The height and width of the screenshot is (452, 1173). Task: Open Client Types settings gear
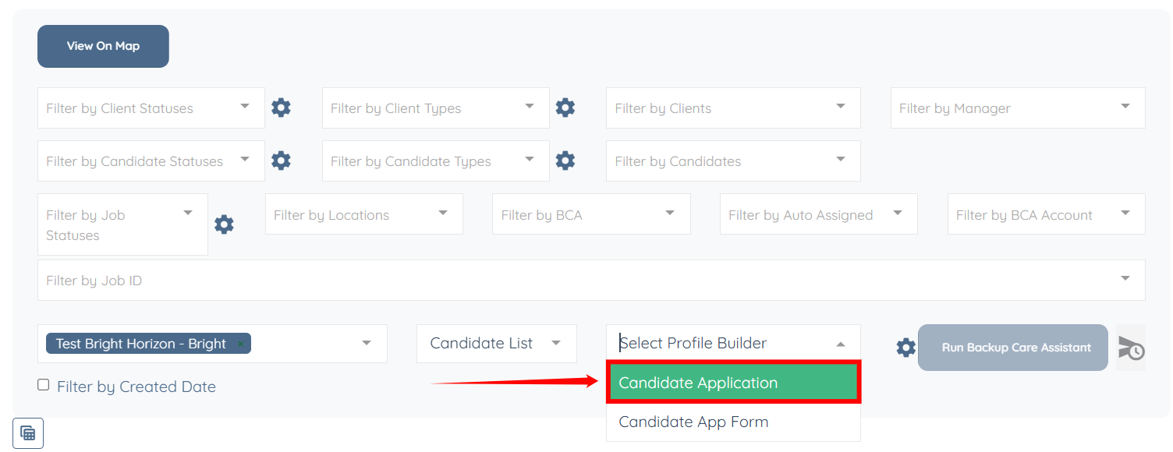(565, 108)
